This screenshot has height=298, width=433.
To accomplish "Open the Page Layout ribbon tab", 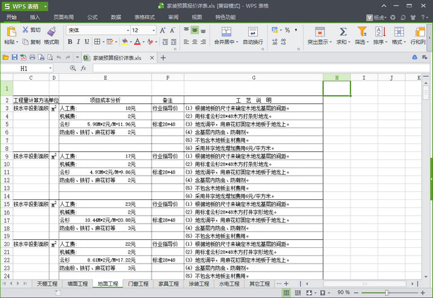I will click(64, 17).
